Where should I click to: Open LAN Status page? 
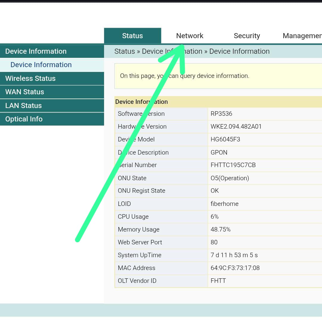pos(23,106)
